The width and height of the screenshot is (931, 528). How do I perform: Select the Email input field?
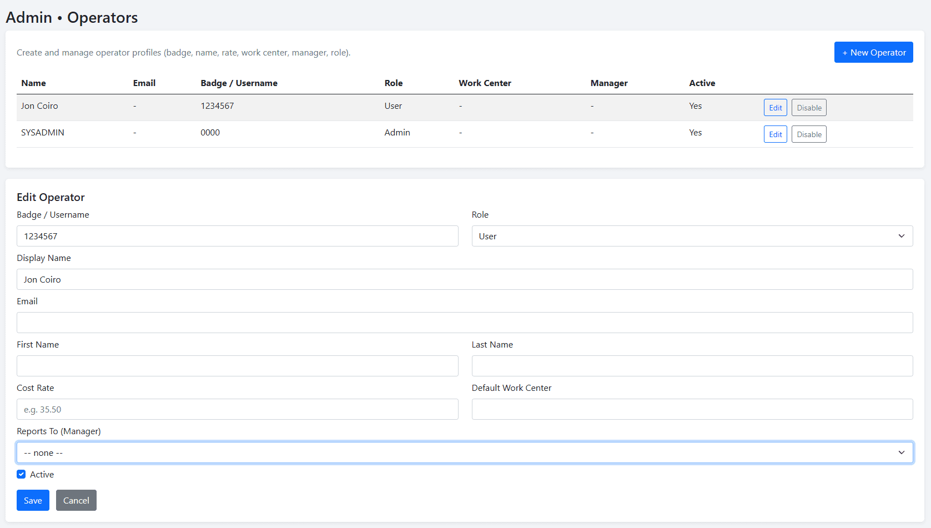coord(464,323)
